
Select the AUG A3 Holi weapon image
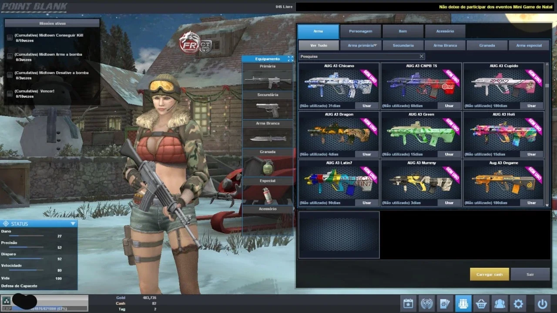point(504,134)
